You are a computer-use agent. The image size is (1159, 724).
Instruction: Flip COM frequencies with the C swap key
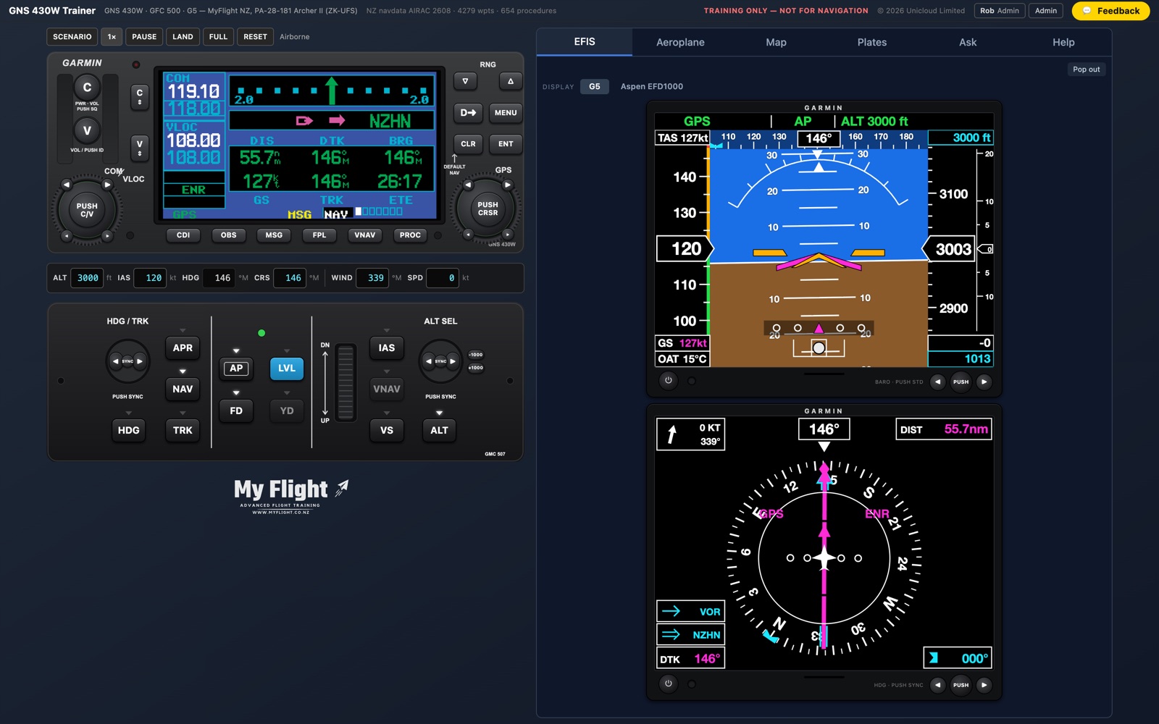pyautogui.click(x=140, y=96)
